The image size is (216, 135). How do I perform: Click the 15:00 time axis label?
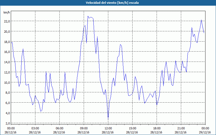pyautogui.click(x=133, y=129)
